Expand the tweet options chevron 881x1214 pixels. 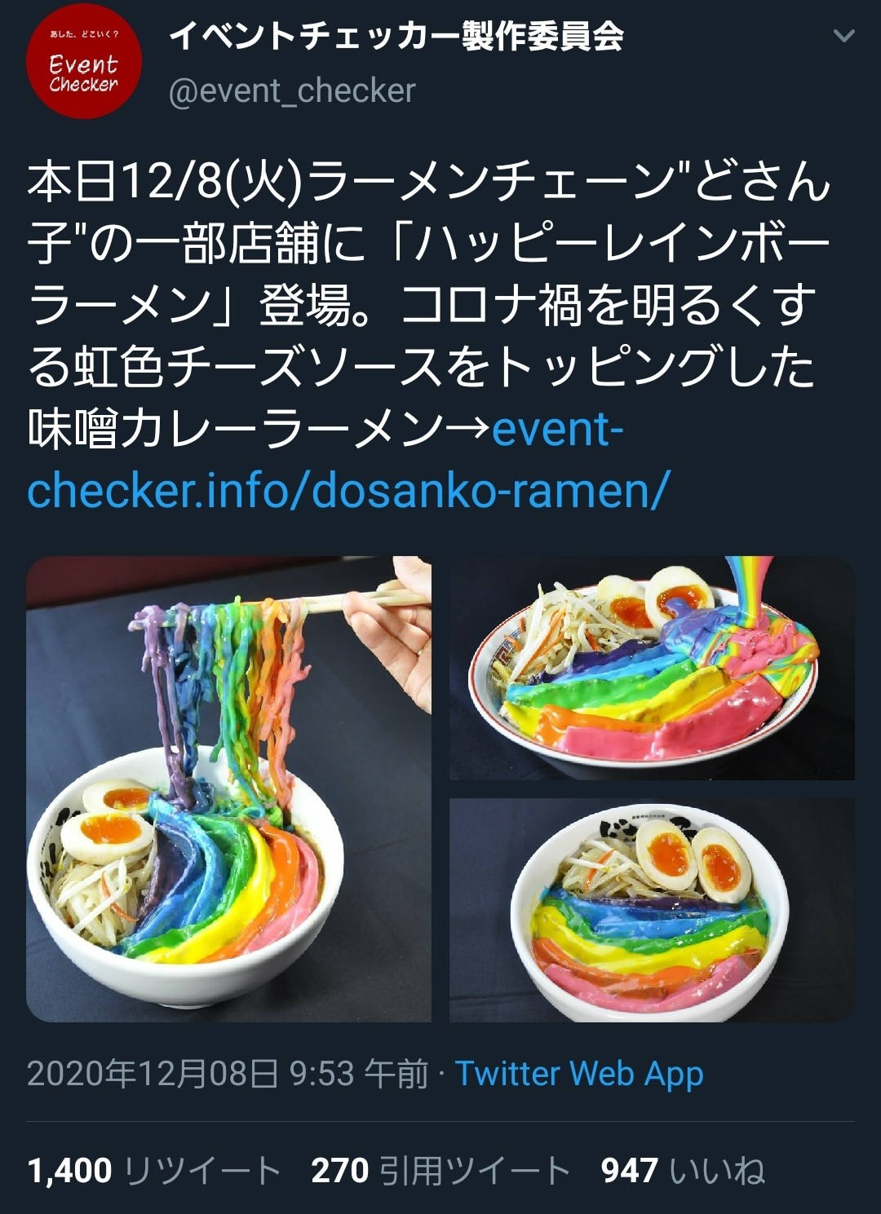coord(844,36)
